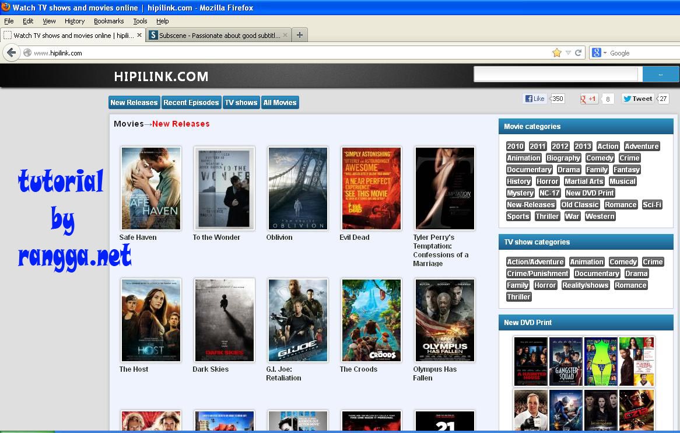The image size is (680, 433).
Task: Open the Tools menu
Action: [x=140, y=21]
